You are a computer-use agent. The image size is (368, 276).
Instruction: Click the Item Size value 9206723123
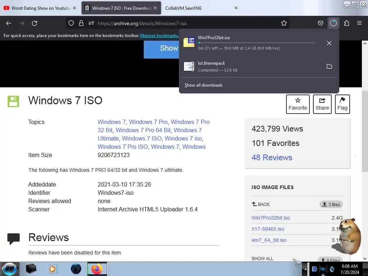pyautogui.click(x=114, y=155)
